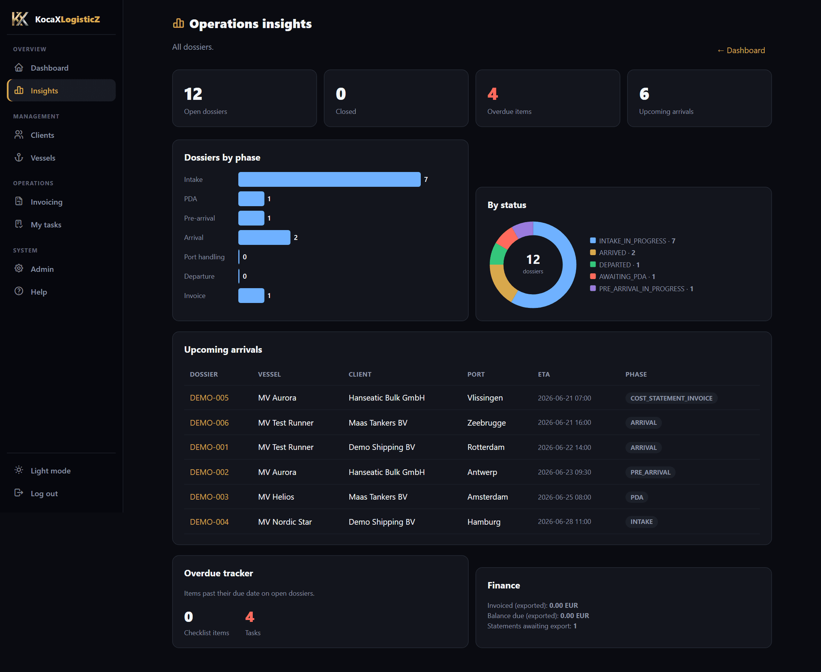The image size is (821, 672).
Task: Click the ARRIVAL badge in DEMO-006 row
Action: [643, 423]
